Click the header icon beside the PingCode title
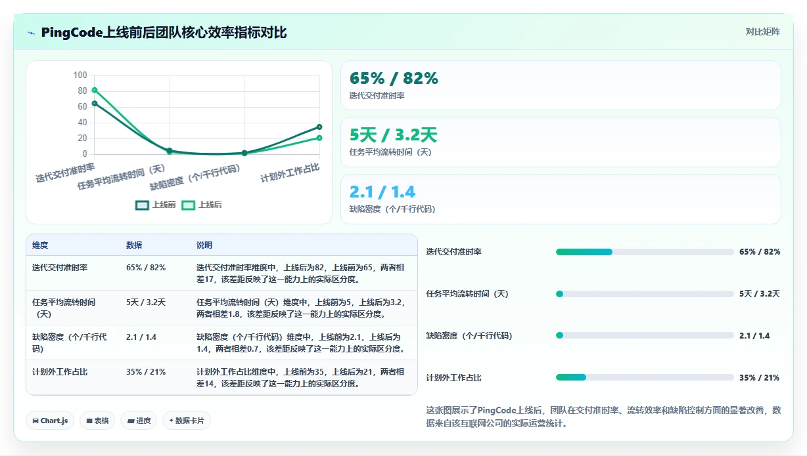This screenshot has height=456, width=807. coord(31,33)
